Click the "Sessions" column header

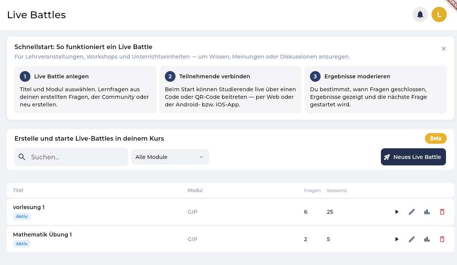click(337, 190)
